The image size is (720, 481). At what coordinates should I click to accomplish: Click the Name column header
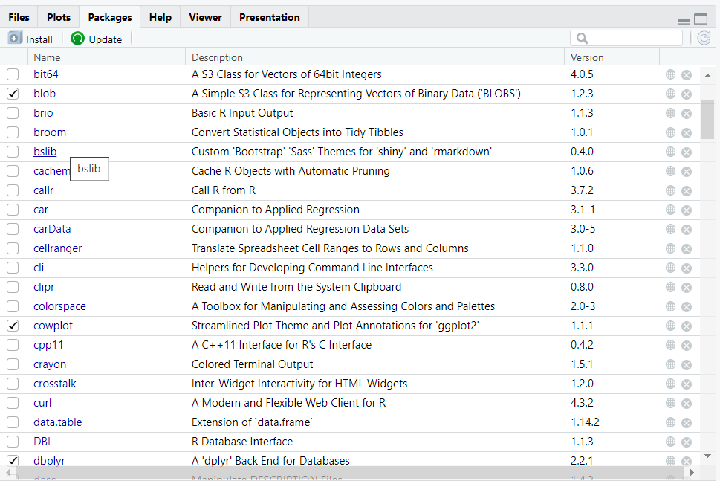[x=47, y=57]
